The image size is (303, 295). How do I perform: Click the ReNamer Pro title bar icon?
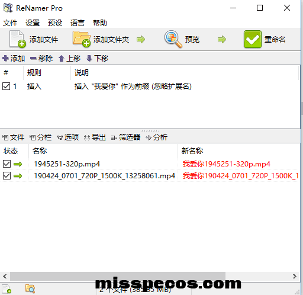(x=8, y=8)
